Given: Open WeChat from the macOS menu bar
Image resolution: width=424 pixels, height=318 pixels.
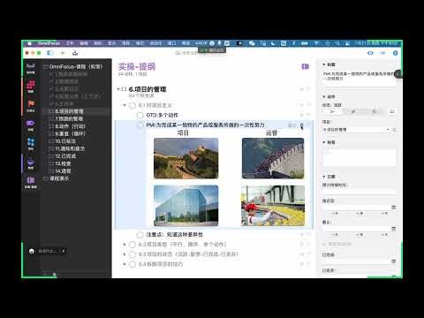Looking at the screenshot, I should click(x=252, y=43).
